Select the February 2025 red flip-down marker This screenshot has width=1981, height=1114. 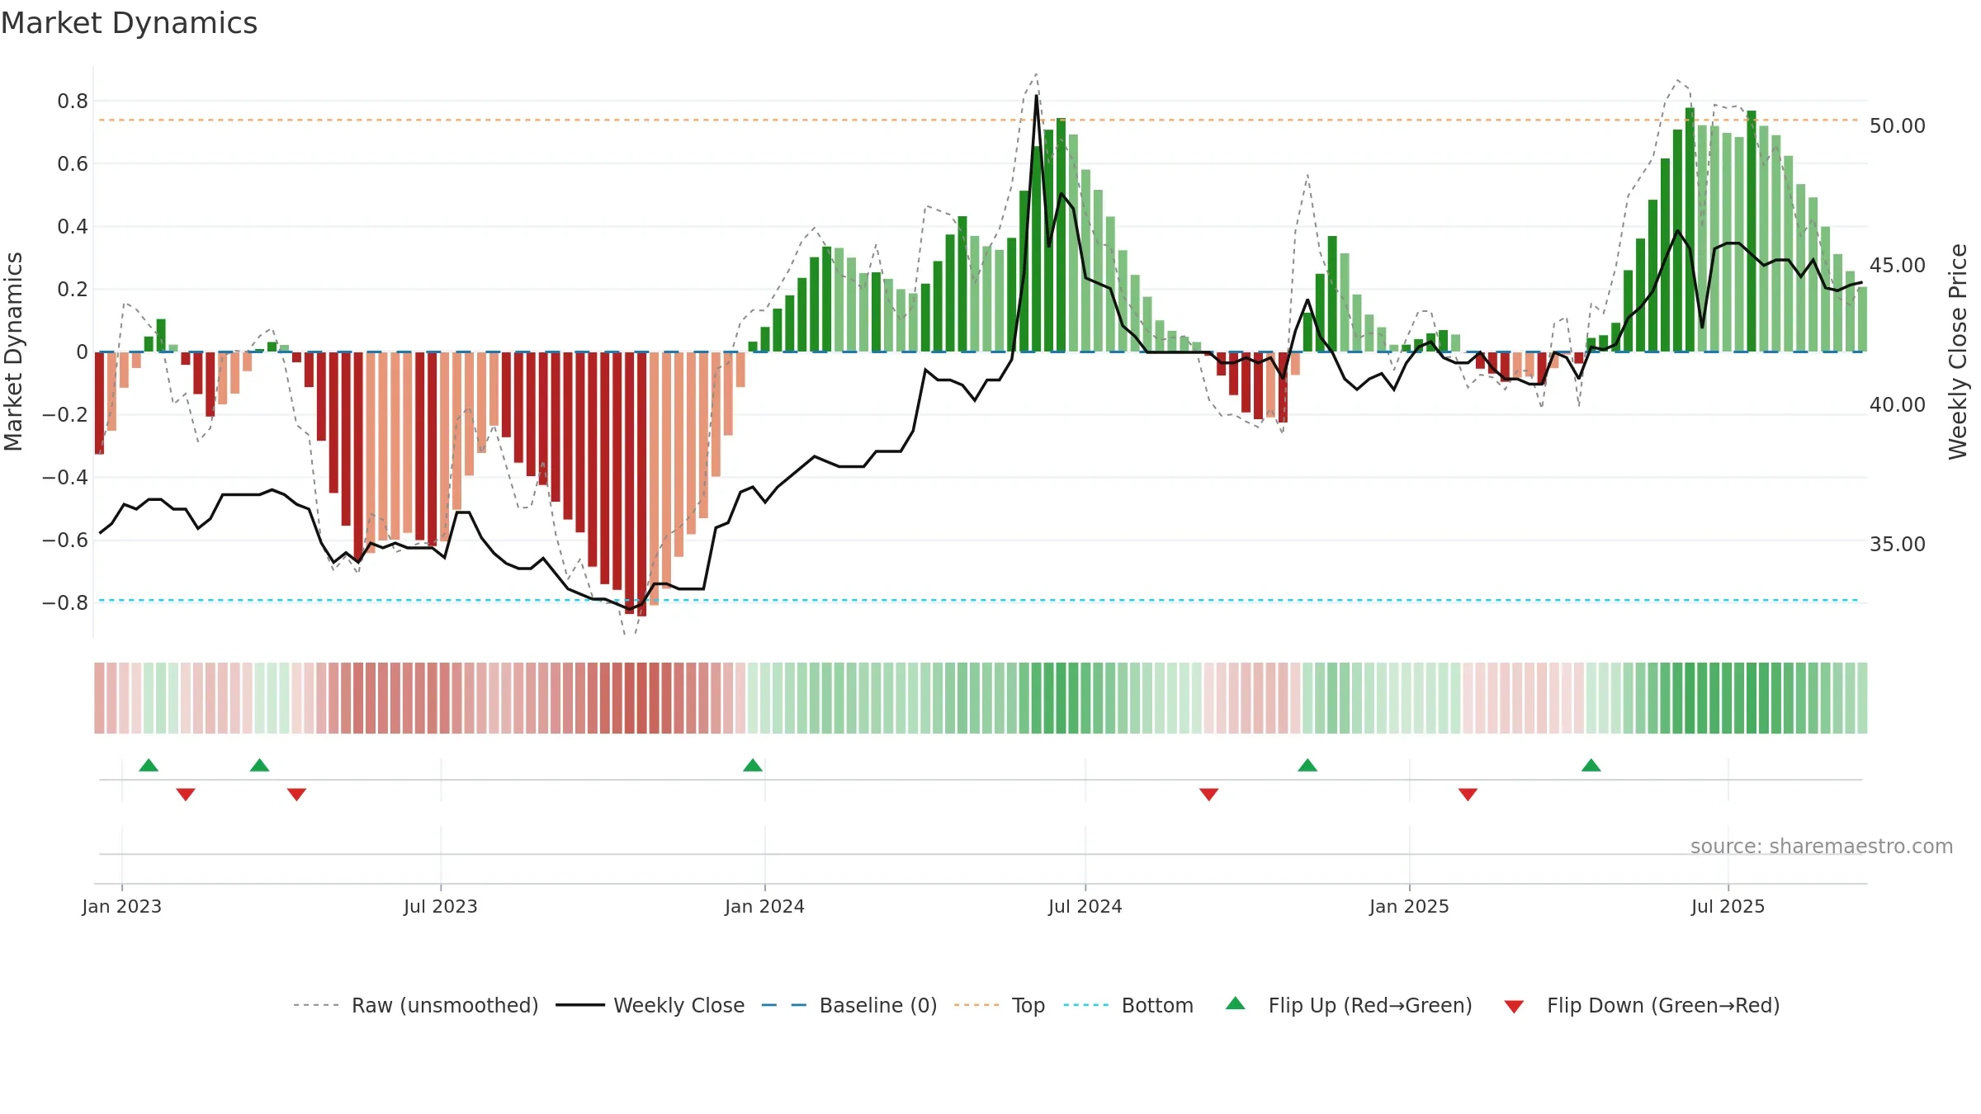tap(1468, 794)
